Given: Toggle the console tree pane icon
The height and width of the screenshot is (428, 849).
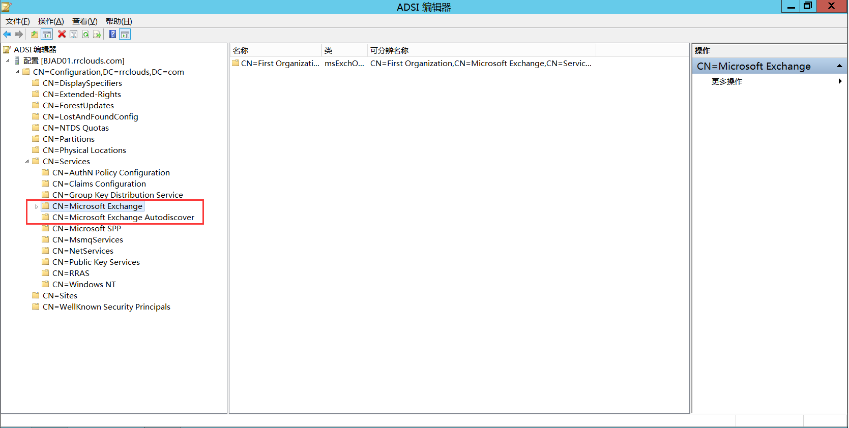Looking at the screenshot, I should (x=47, y=34).
